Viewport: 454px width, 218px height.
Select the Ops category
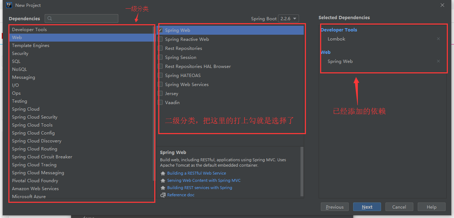click(x=81, y=93)
